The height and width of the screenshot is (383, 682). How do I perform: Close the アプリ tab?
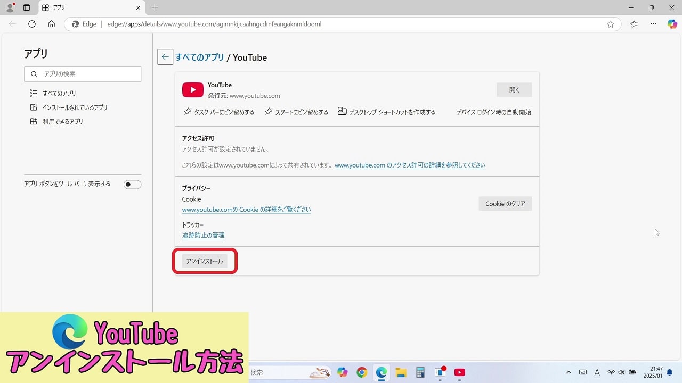pos(138,7)
